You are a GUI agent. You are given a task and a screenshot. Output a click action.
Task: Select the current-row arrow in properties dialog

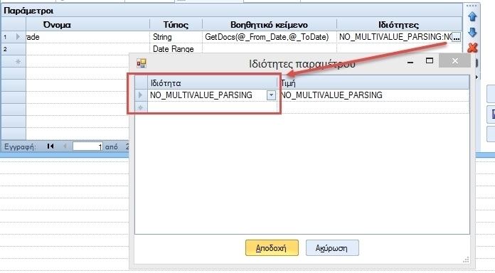(x=141, y=95)
